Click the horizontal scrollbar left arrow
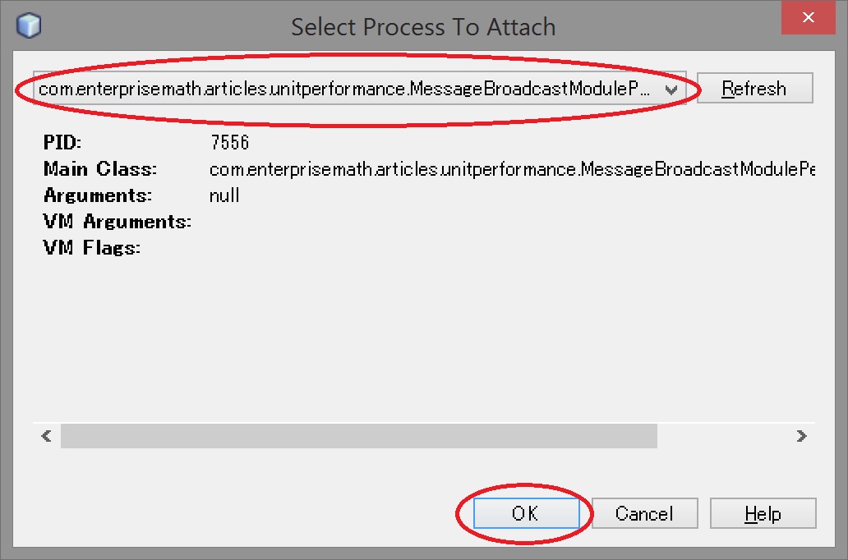The height and width of the screenshot is (560, 848). coord(46,436)
